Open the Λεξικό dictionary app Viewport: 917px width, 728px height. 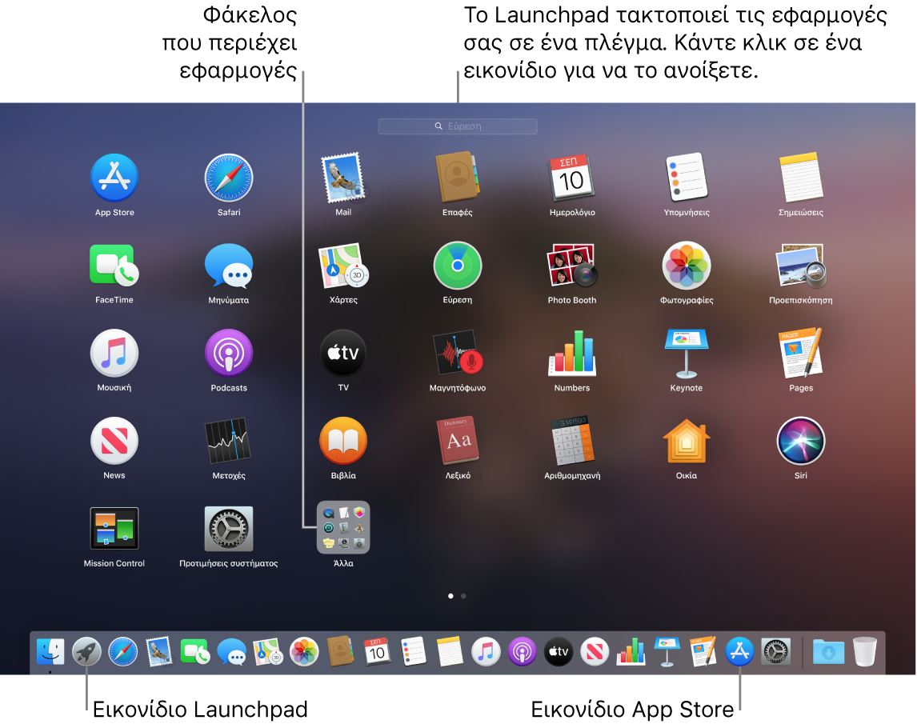(x=457, y=441)
